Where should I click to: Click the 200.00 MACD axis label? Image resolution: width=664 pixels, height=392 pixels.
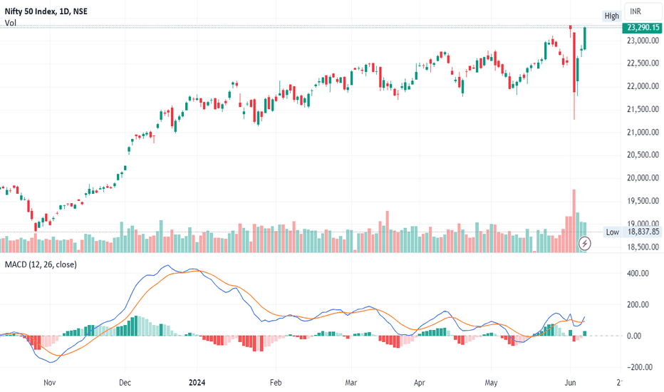click(638, 305)
